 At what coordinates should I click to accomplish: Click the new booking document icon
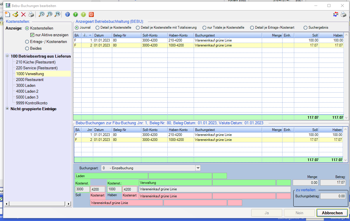[x=8, y=14]
